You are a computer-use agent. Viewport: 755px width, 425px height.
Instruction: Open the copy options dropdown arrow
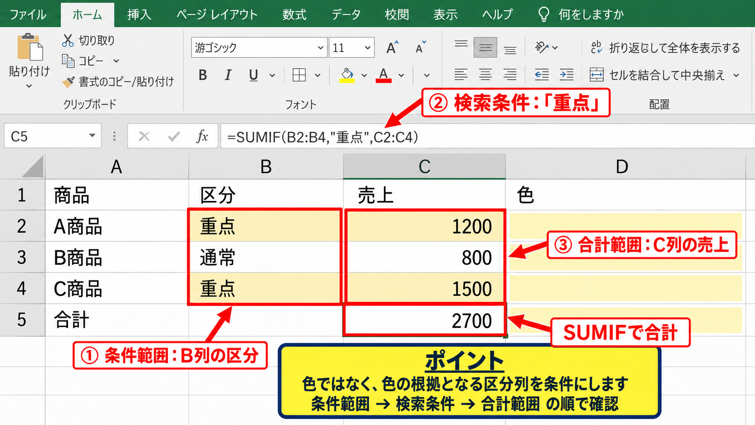[116, 61]
